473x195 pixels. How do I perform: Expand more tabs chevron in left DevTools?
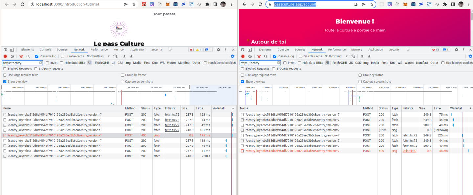tap(170, 50)
